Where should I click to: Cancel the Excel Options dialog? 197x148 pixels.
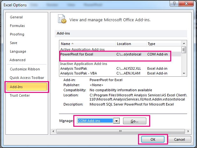(179, 139)
